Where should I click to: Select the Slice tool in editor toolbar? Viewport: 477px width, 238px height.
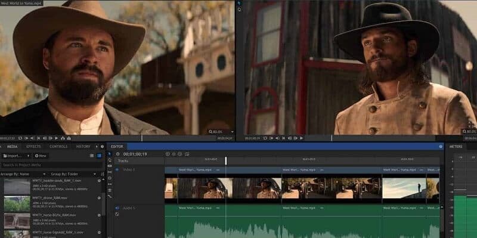click(110, 166)
